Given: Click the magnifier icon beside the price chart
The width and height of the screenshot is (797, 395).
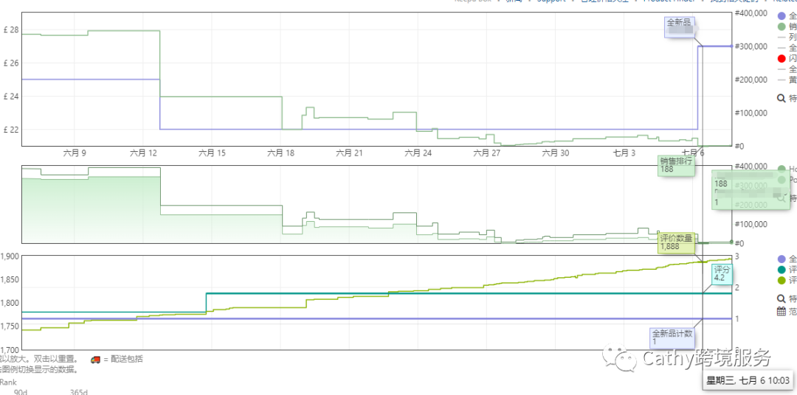Looking at the screenshot, I should click(x=782, y=98).
